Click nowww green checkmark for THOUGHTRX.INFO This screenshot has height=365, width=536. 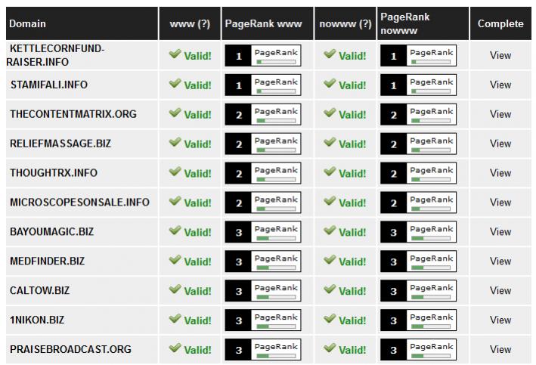click(x=330, y=172)
